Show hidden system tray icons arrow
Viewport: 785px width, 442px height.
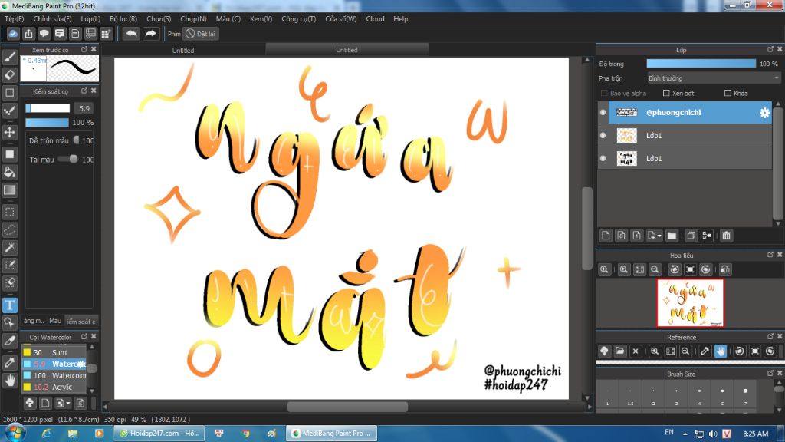coord(685,434)
